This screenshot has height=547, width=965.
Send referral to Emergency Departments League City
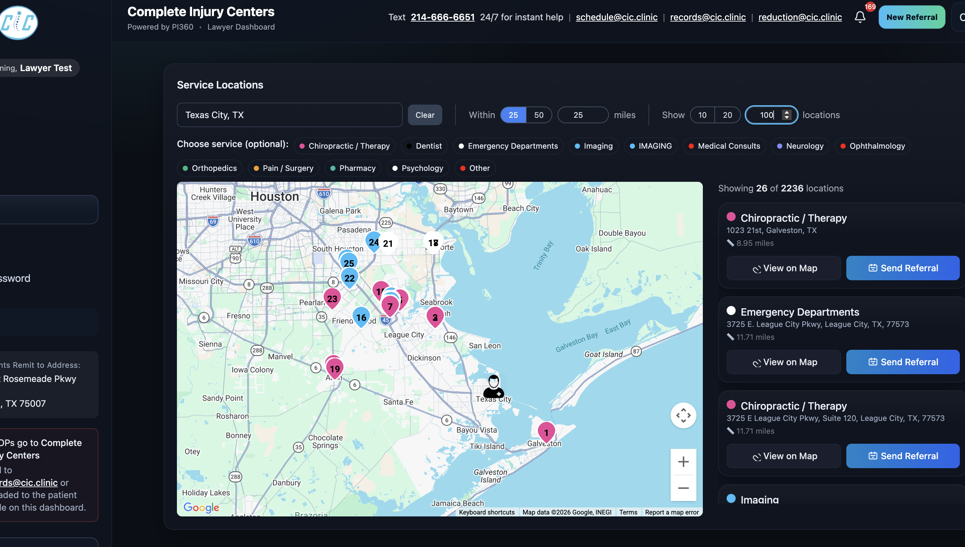point(903,362)
